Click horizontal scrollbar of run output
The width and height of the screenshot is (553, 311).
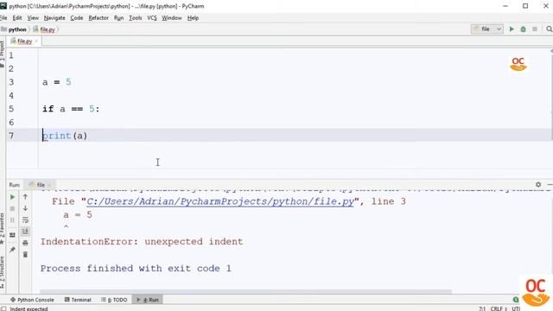pos(245,292)
